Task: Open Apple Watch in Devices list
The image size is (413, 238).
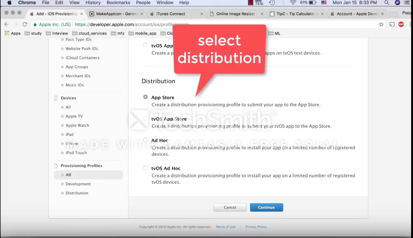Action: 77,126
